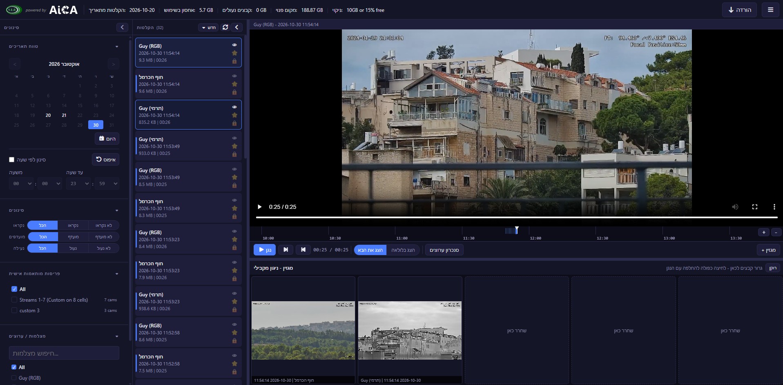
Task: Collapse the recordings list panel with its chevron
Action: [x=236, y=27]
